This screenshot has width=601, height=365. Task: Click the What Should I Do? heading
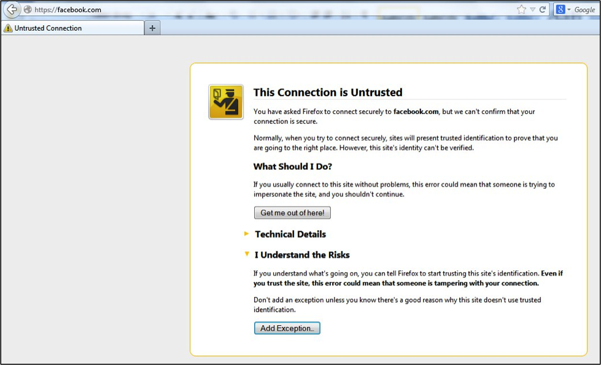[x=292, y=167]
